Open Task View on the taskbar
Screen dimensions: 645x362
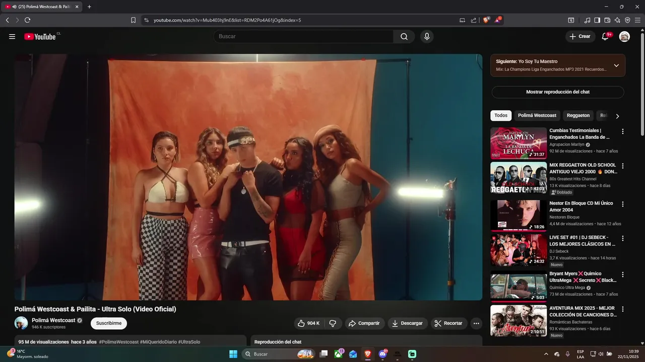pyautogui.click(x=324, y=354)
